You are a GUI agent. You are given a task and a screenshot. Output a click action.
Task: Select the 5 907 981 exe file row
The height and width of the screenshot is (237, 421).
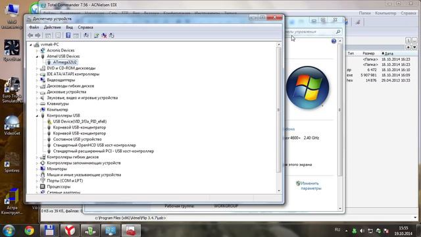379,75
